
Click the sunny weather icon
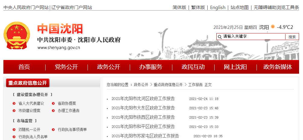[273, 26]
